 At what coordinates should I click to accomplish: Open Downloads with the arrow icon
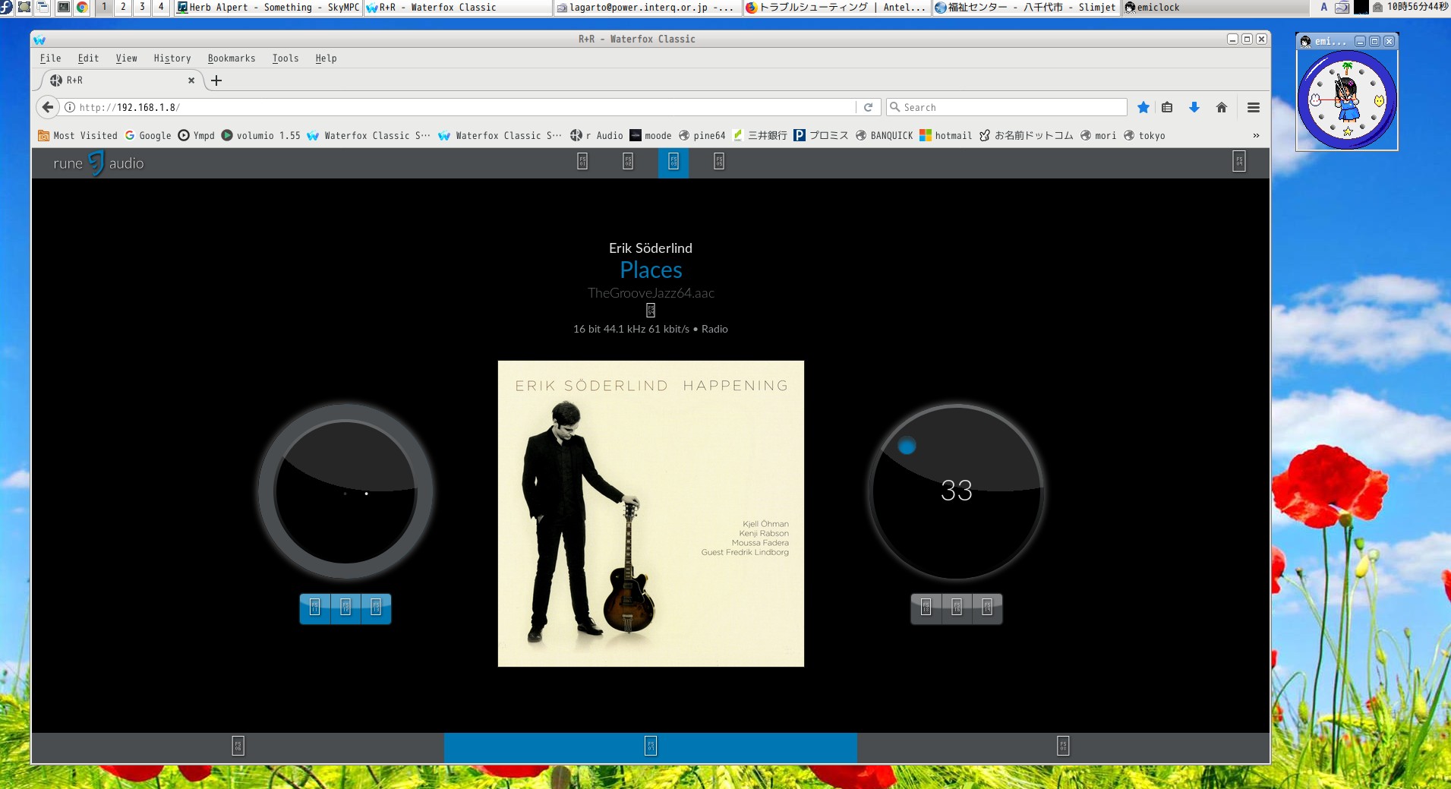[x=1194, y=107]
